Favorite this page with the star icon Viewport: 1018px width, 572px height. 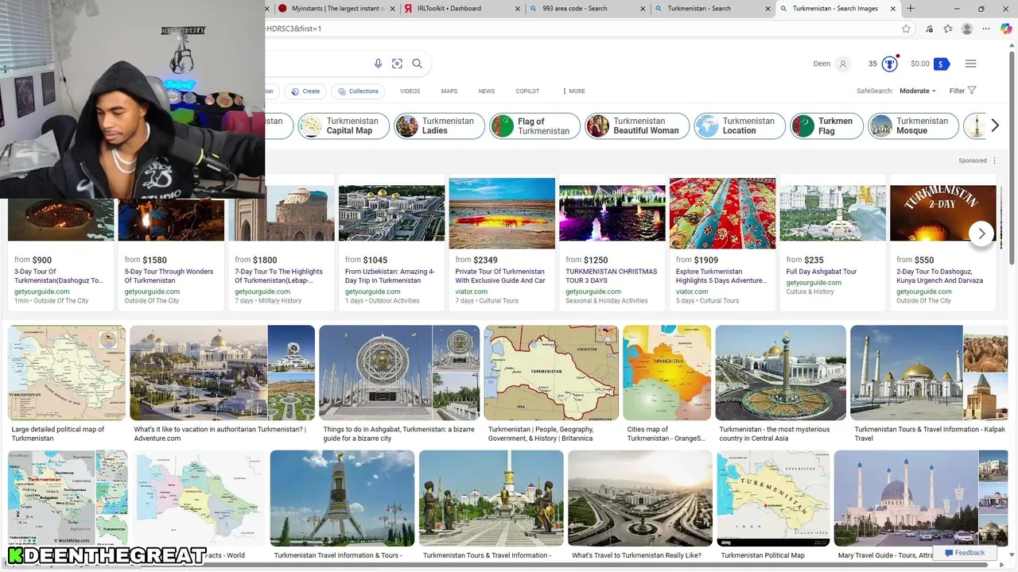click(x=906, y=29)
